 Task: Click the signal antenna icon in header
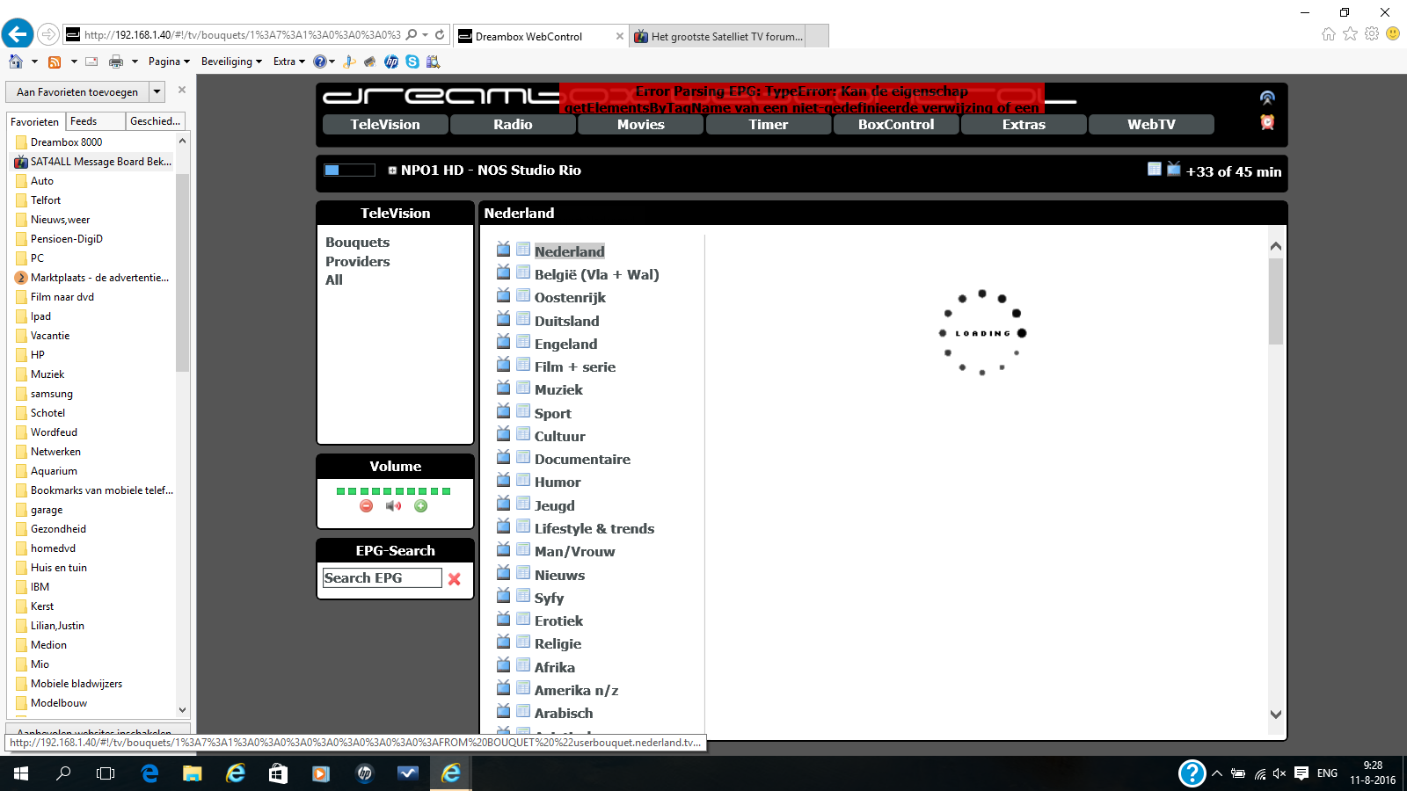(x=1267, y=98)
